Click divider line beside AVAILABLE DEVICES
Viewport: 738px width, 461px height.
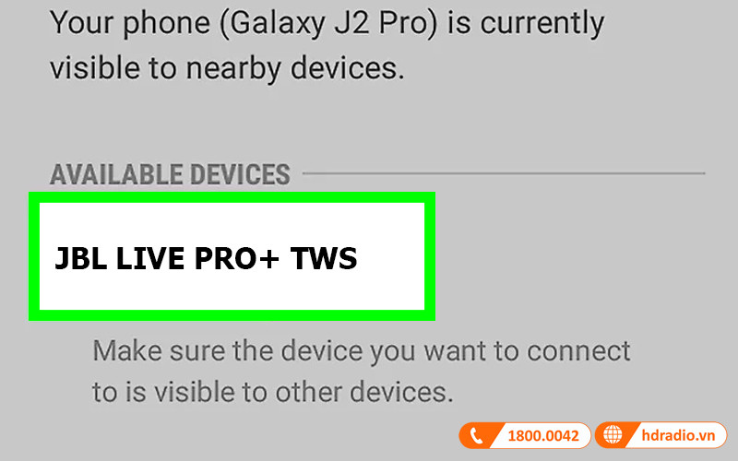[x=504, y=173]
